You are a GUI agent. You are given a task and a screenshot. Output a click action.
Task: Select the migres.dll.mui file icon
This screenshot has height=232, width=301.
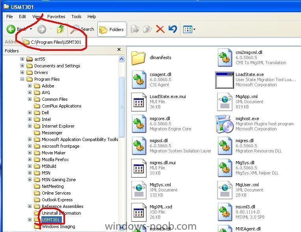pyautogui.click(x=139, y=168)
